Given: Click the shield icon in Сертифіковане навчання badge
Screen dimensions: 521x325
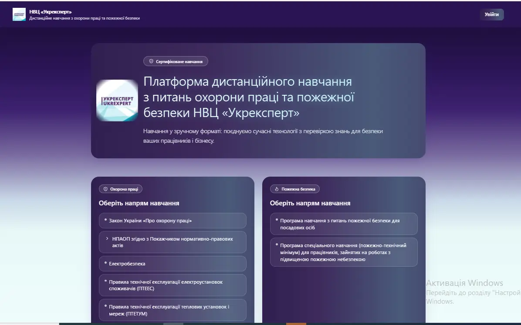Looking at the screenshot, I should coord(151,61).
